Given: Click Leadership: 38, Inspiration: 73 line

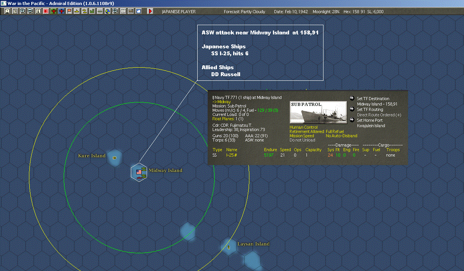Looking at the screenshot, I should click(239, 130).
